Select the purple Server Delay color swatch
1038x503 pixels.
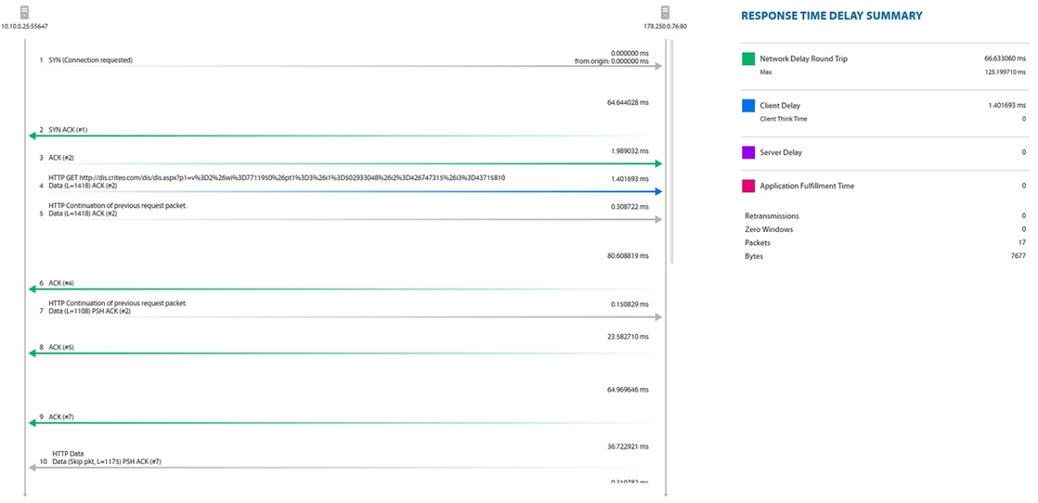748,152
